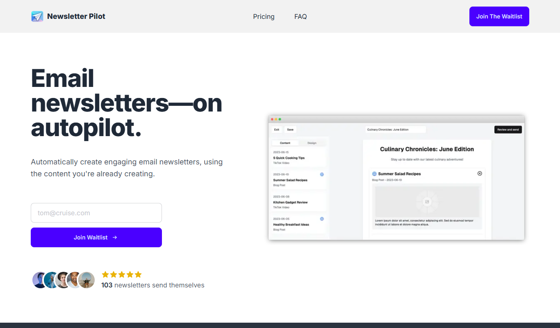
Task: Click the 'Automatically create engaging email newsletters' paragraph
Action: point(127,168)
